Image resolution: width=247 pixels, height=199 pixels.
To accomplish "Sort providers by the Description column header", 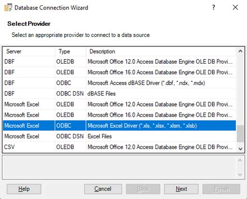I will 161,52.
